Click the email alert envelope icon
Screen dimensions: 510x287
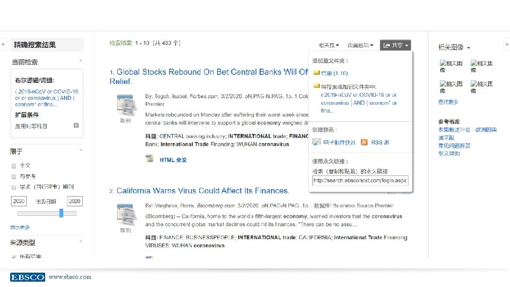pyautogui.click(x=317, y=142)
